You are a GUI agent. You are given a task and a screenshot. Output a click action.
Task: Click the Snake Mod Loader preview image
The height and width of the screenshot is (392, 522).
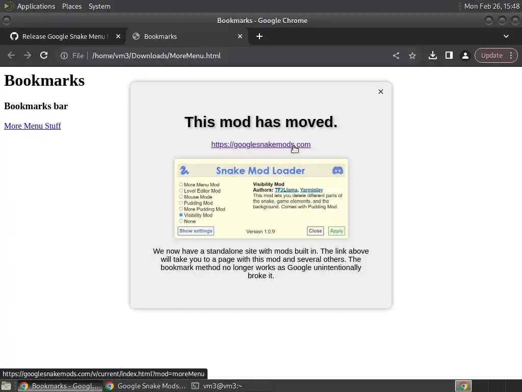pyautogui.click(x=262, y=199)
